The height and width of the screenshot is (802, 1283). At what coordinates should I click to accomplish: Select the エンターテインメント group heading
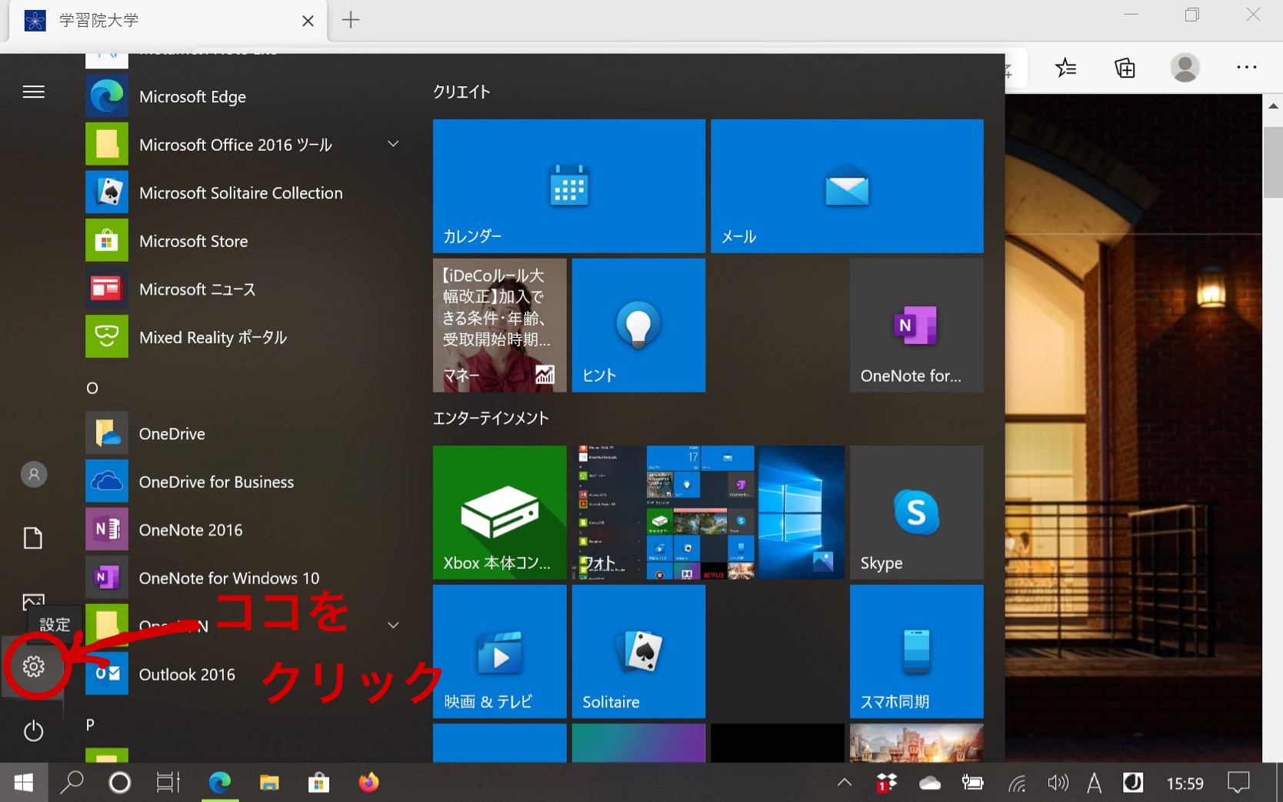coord(491,418)
